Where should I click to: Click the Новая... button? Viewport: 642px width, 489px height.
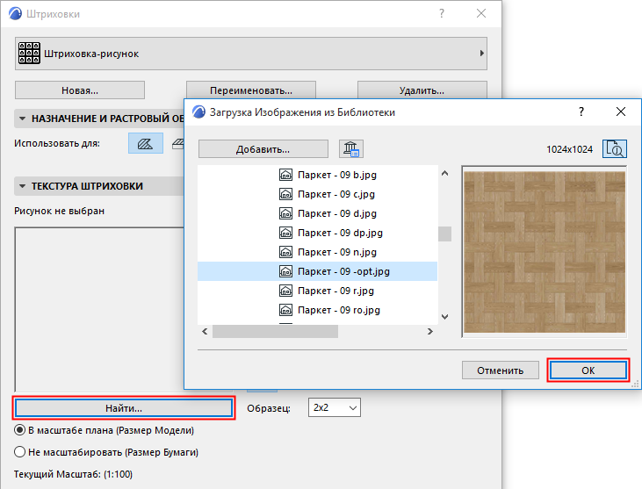coord(80,90)
